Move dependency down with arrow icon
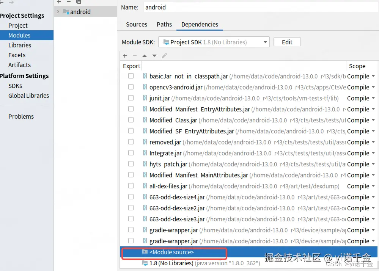The image size is (379, 271). coord(154,56)
